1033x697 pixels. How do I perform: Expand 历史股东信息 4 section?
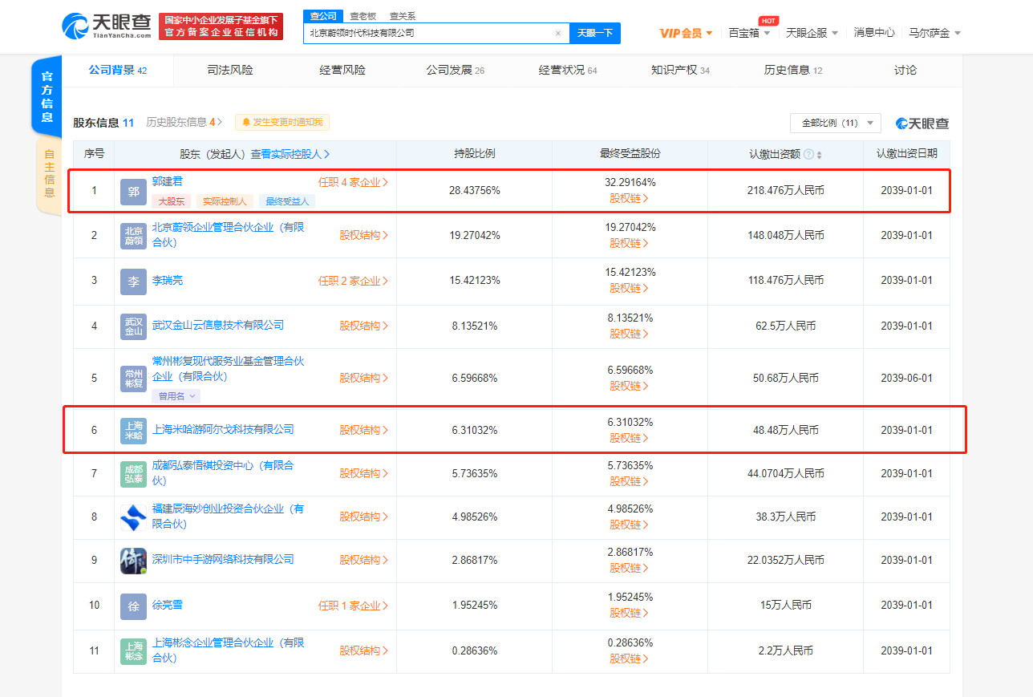click(184, 123)
